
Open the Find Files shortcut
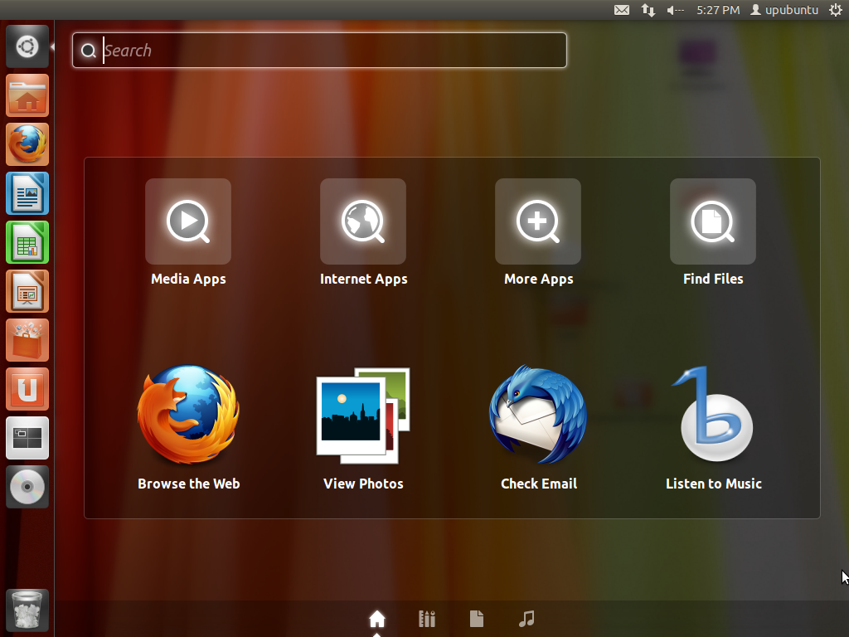point(712,221)
